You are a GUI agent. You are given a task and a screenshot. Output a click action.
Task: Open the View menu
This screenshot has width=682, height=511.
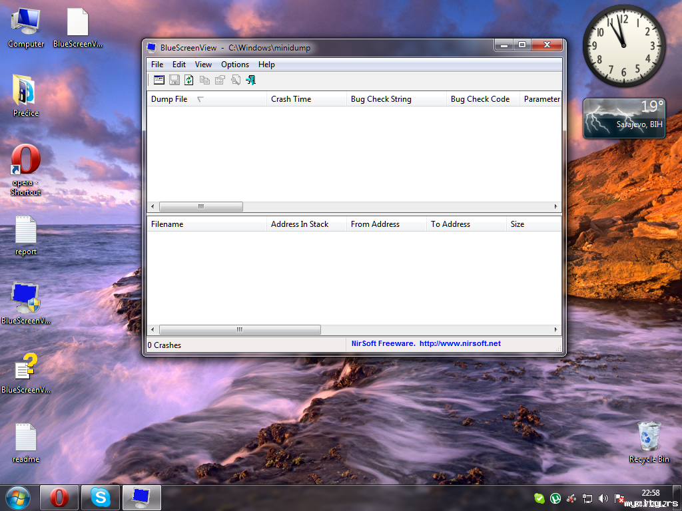tap(203, 65)
